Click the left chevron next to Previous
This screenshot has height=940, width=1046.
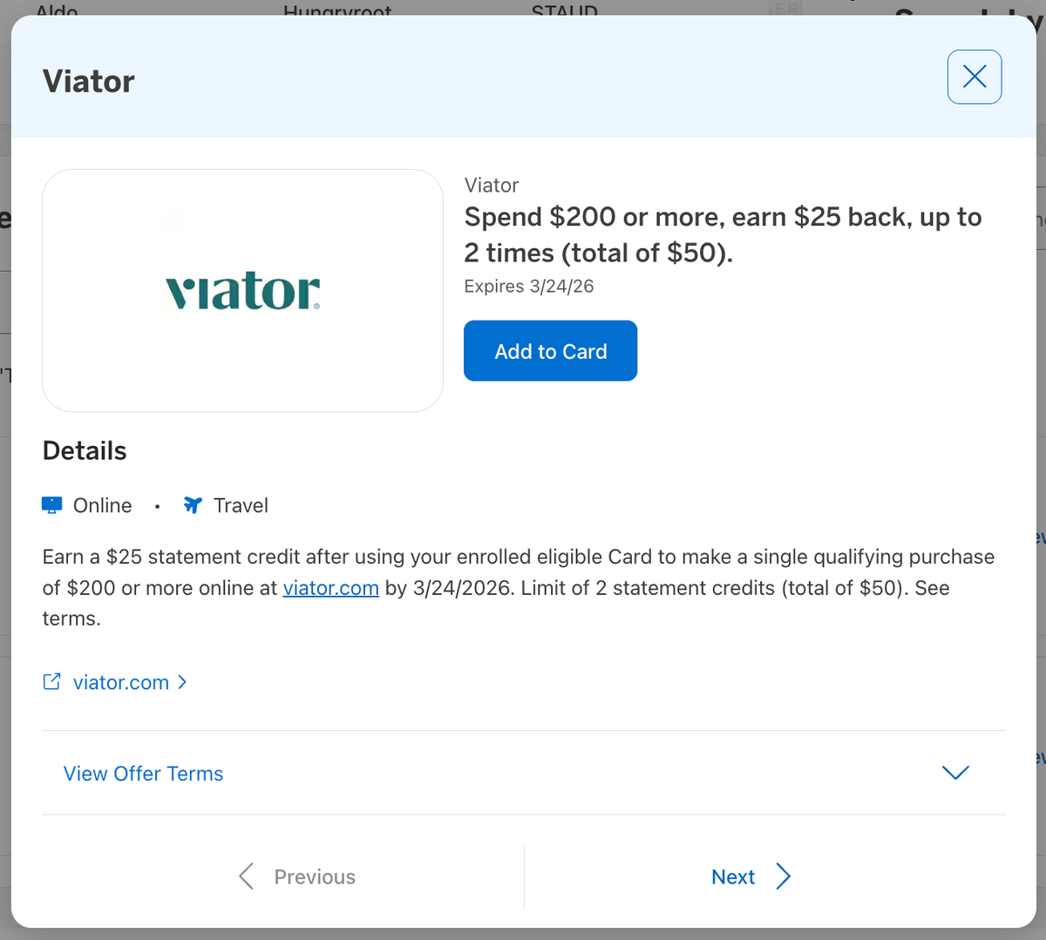[246, 876]
